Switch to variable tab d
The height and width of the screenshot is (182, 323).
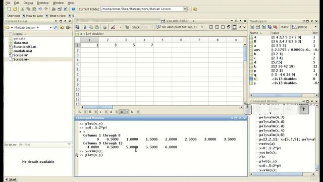[111, 112]
